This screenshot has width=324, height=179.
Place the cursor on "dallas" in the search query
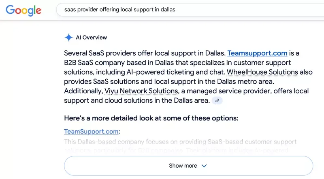pos(167,9)
